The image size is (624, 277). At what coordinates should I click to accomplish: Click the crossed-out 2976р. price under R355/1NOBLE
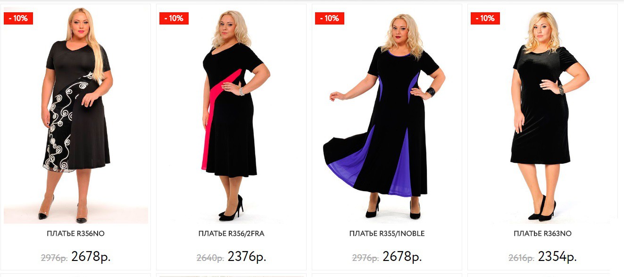coord(366,258)
